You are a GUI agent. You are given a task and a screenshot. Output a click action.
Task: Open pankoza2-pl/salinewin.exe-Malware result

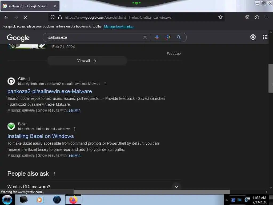click(50, 91)
